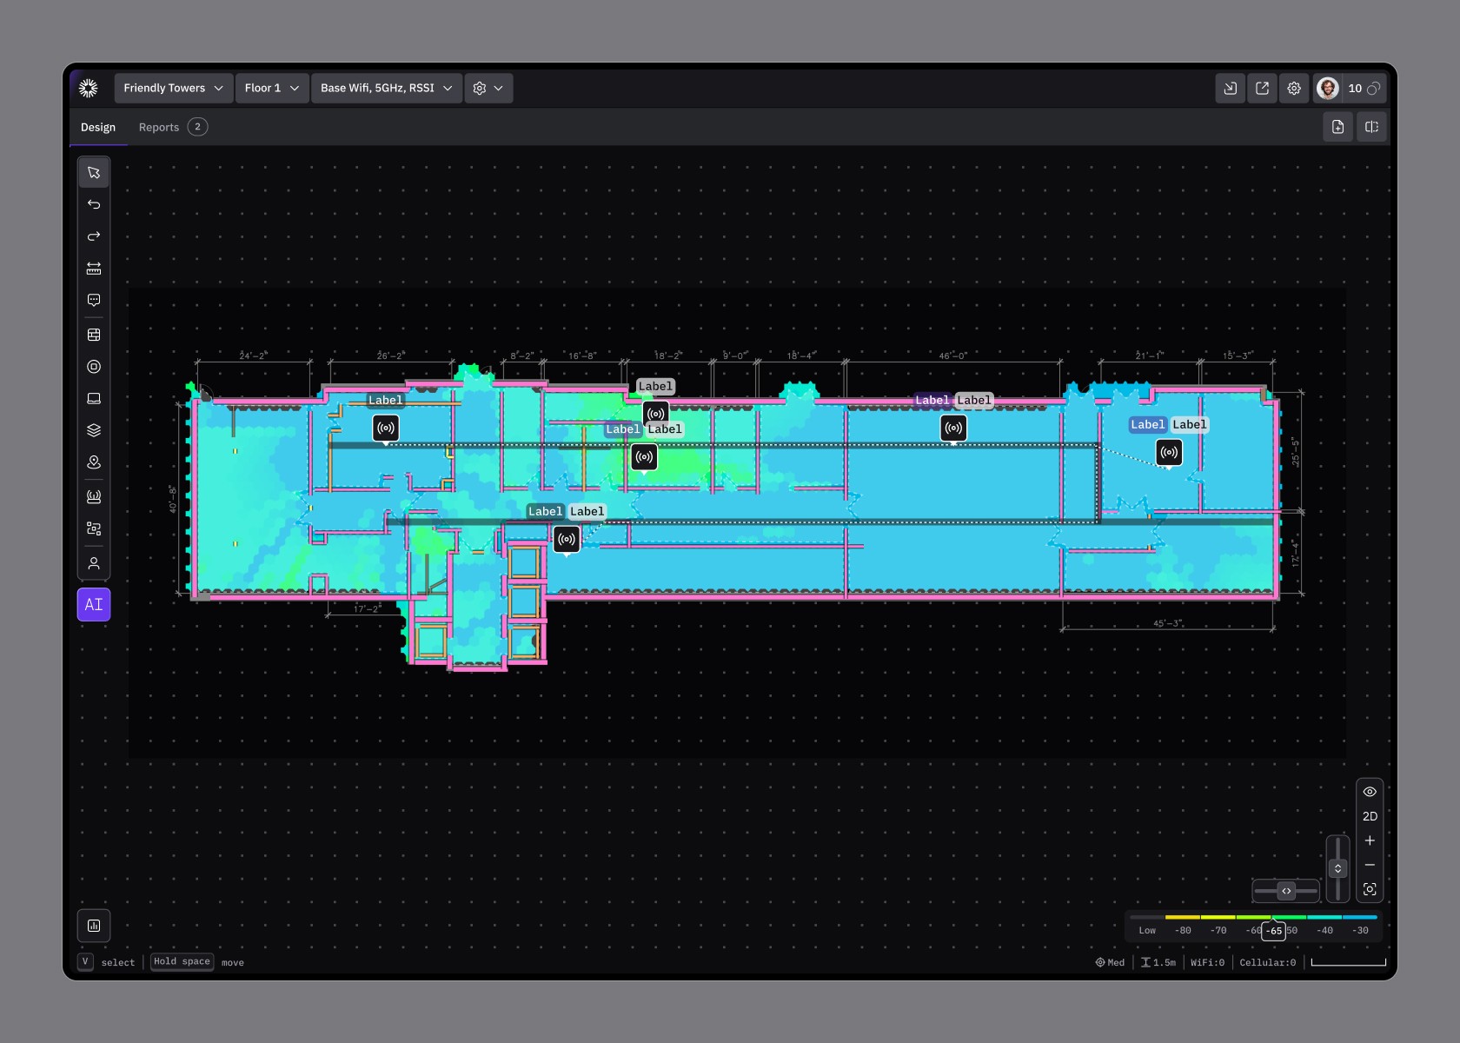The width and height of the screenshot is (1460, 1043).
Task: Click the user avatar
Action: 1327,88
